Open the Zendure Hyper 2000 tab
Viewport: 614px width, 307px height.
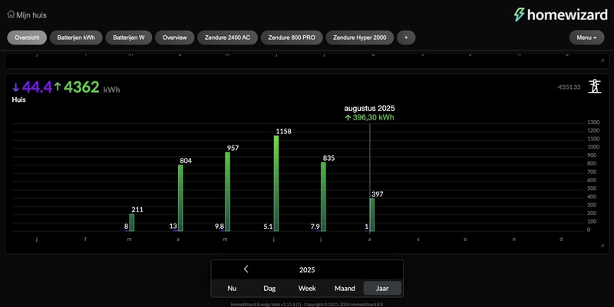(360, 38)
